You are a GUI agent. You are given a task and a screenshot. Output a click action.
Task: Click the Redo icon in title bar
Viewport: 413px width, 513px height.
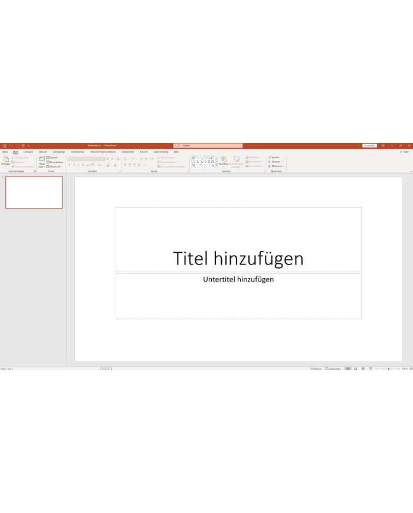[17, 146]
